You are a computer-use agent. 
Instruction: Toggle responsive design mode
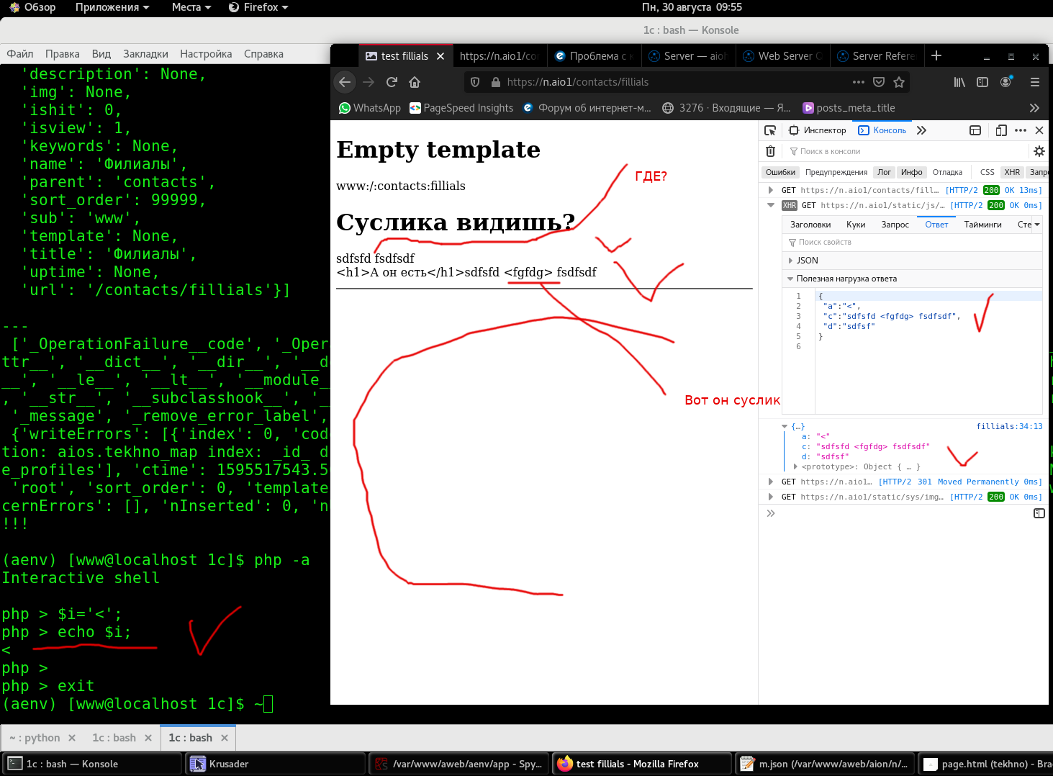pos(1001,130)
